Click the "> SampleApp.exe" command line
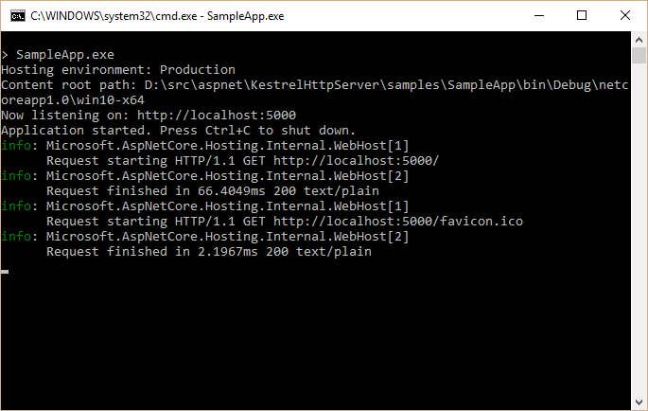648x411 pixels. click(57, 54)
